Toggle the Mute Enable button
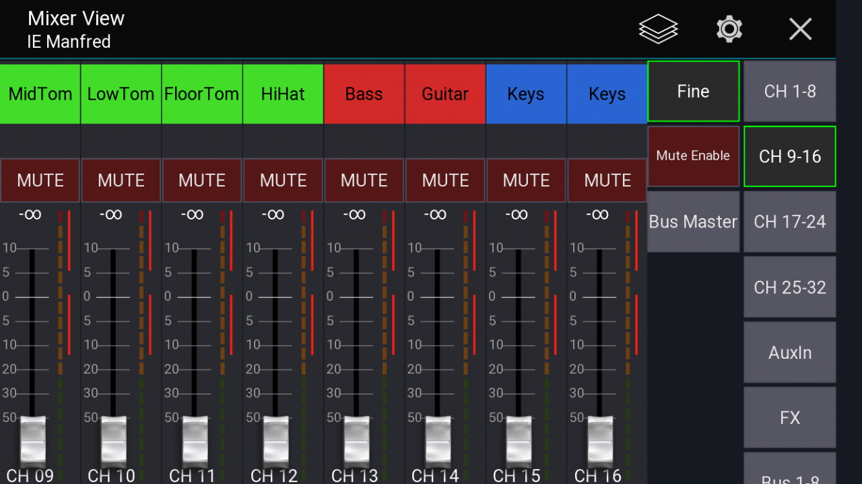 point(693,156)
